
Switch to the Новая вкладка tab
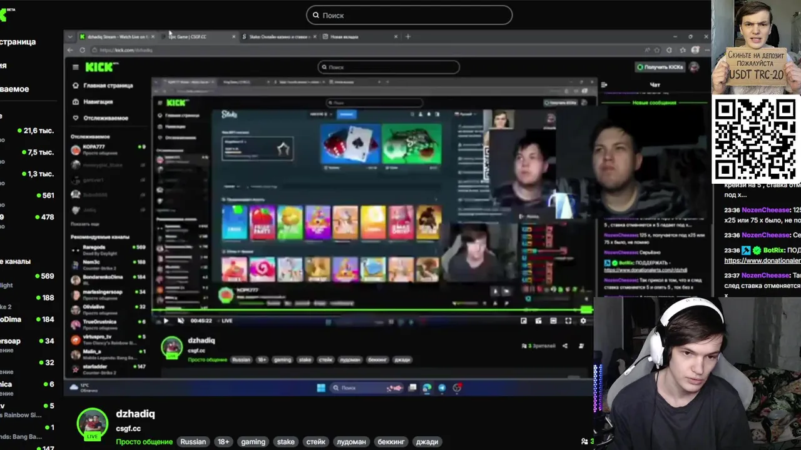[360, 37]
